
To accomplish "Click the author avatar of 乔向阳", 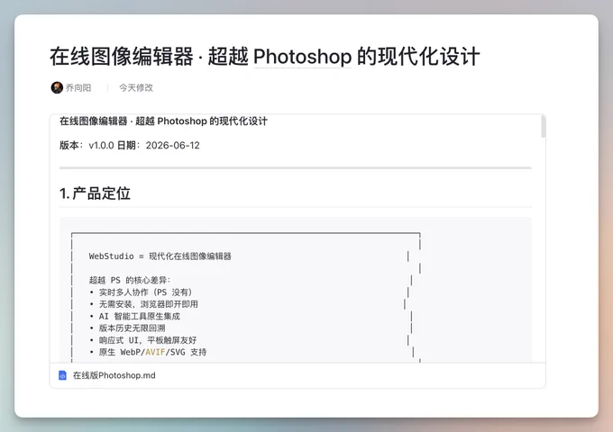I will coord(57,87).
